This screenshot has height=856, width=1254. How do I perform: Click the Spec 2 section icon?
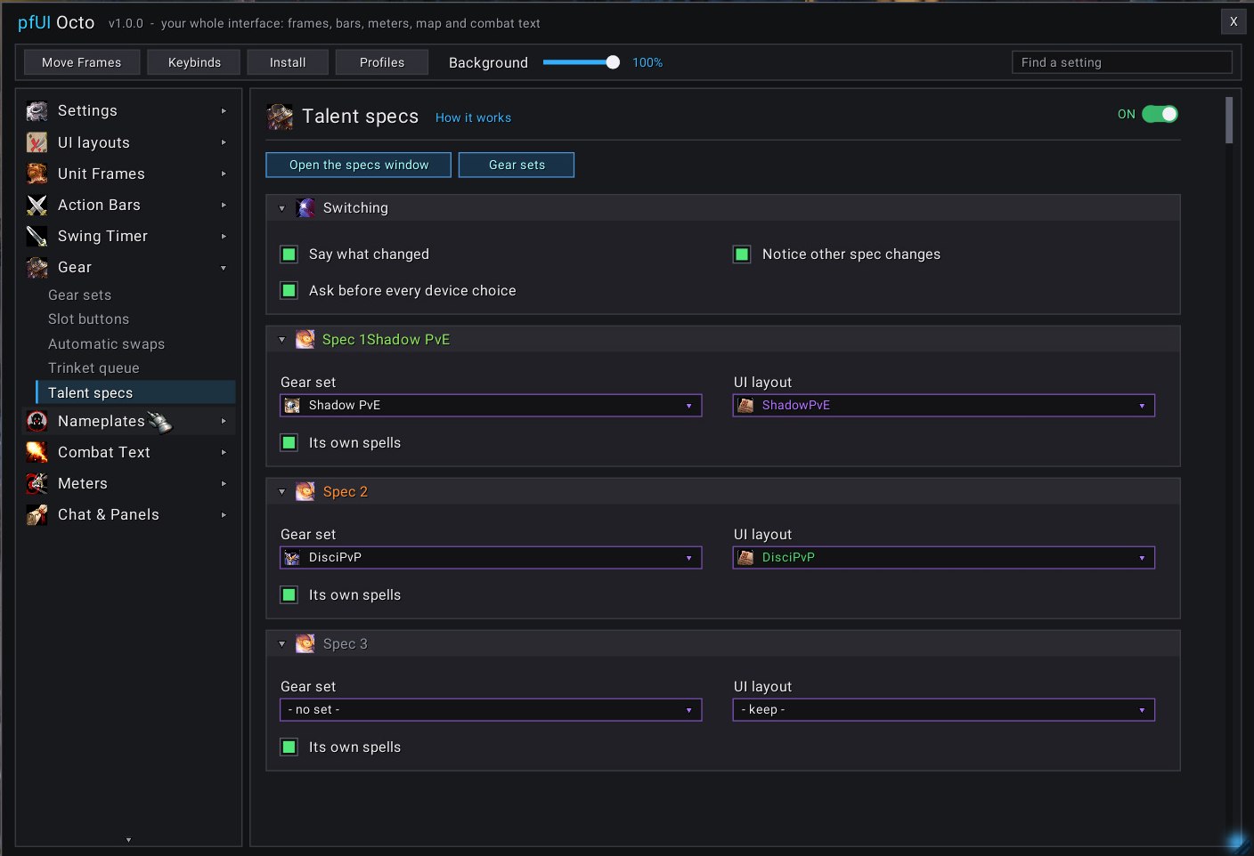305,491
